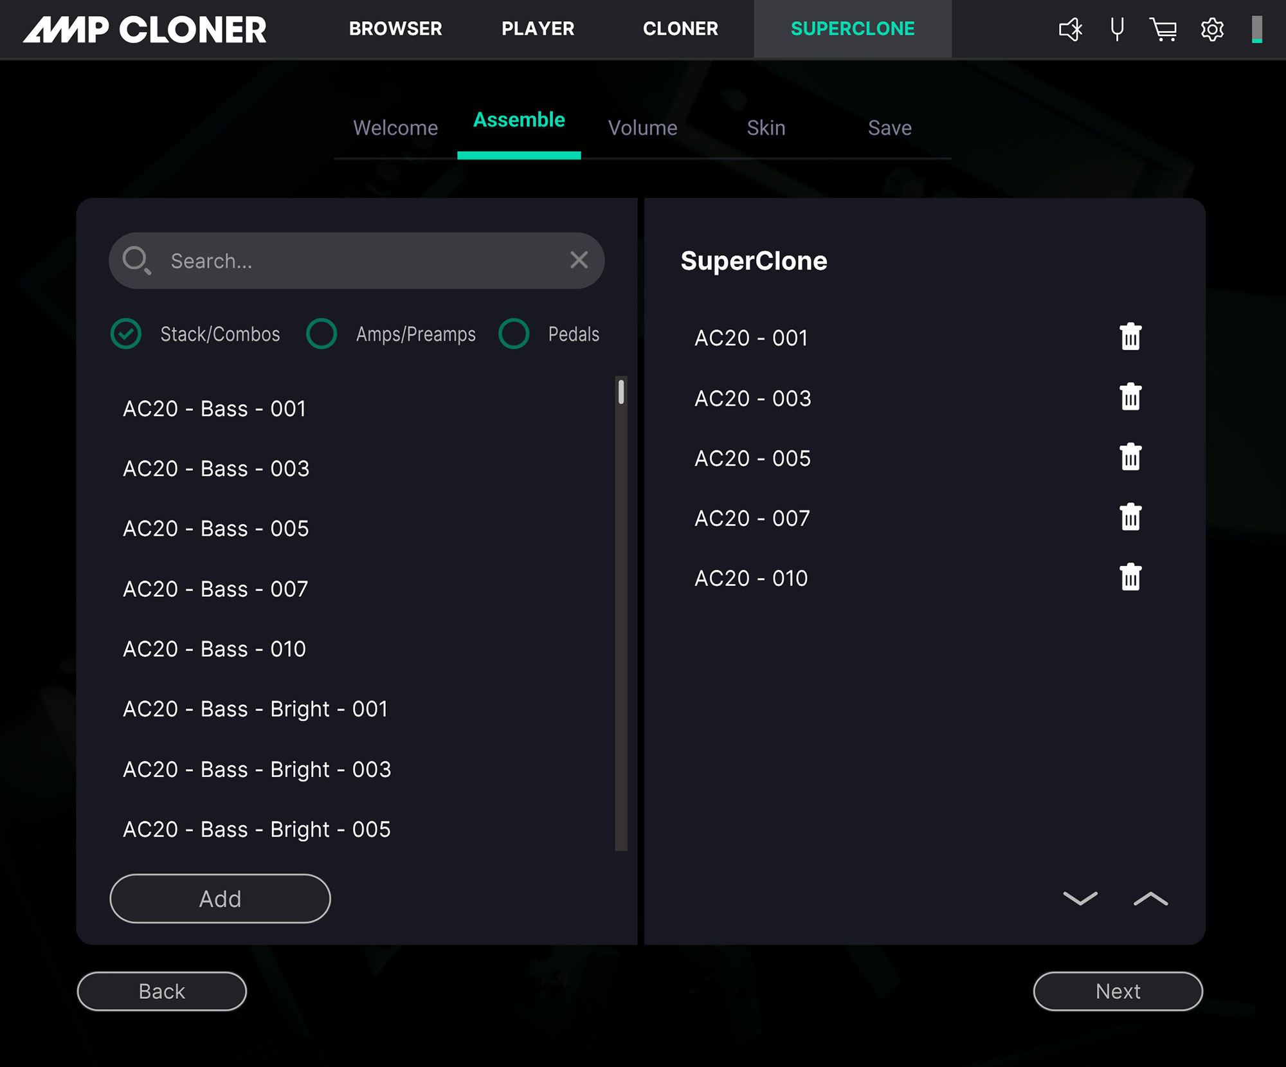Delete AC20 - 001 from the SuperClone list

(x=1130, y=336)
